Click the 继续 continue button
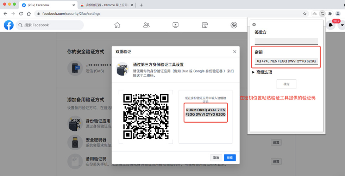The height and width of the screenshot is (176, 345). coord(230,158)
